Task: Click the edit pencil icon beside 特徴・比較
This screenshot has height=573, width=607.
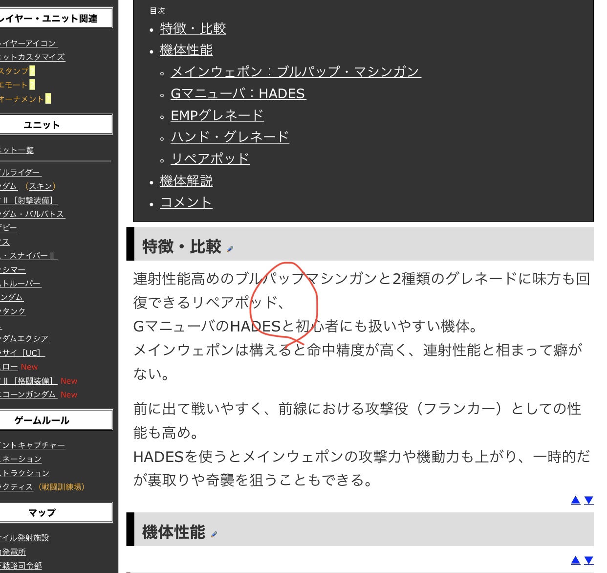Action: coord(230,249)
